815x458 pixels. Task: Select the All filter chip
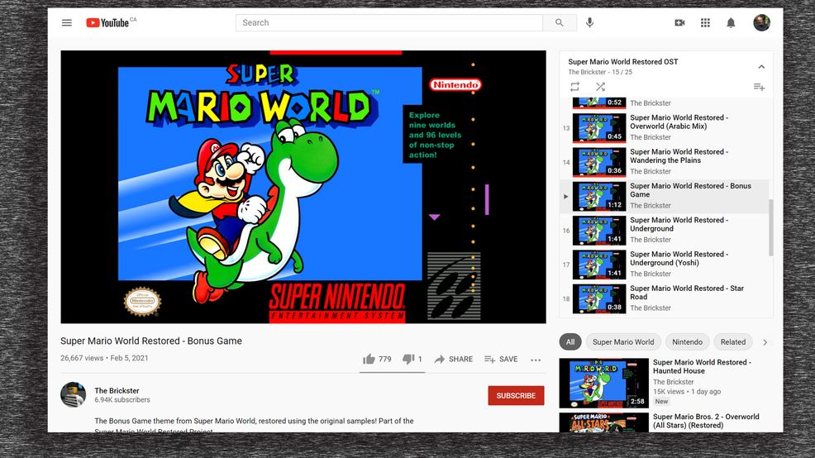click(570, 342)
